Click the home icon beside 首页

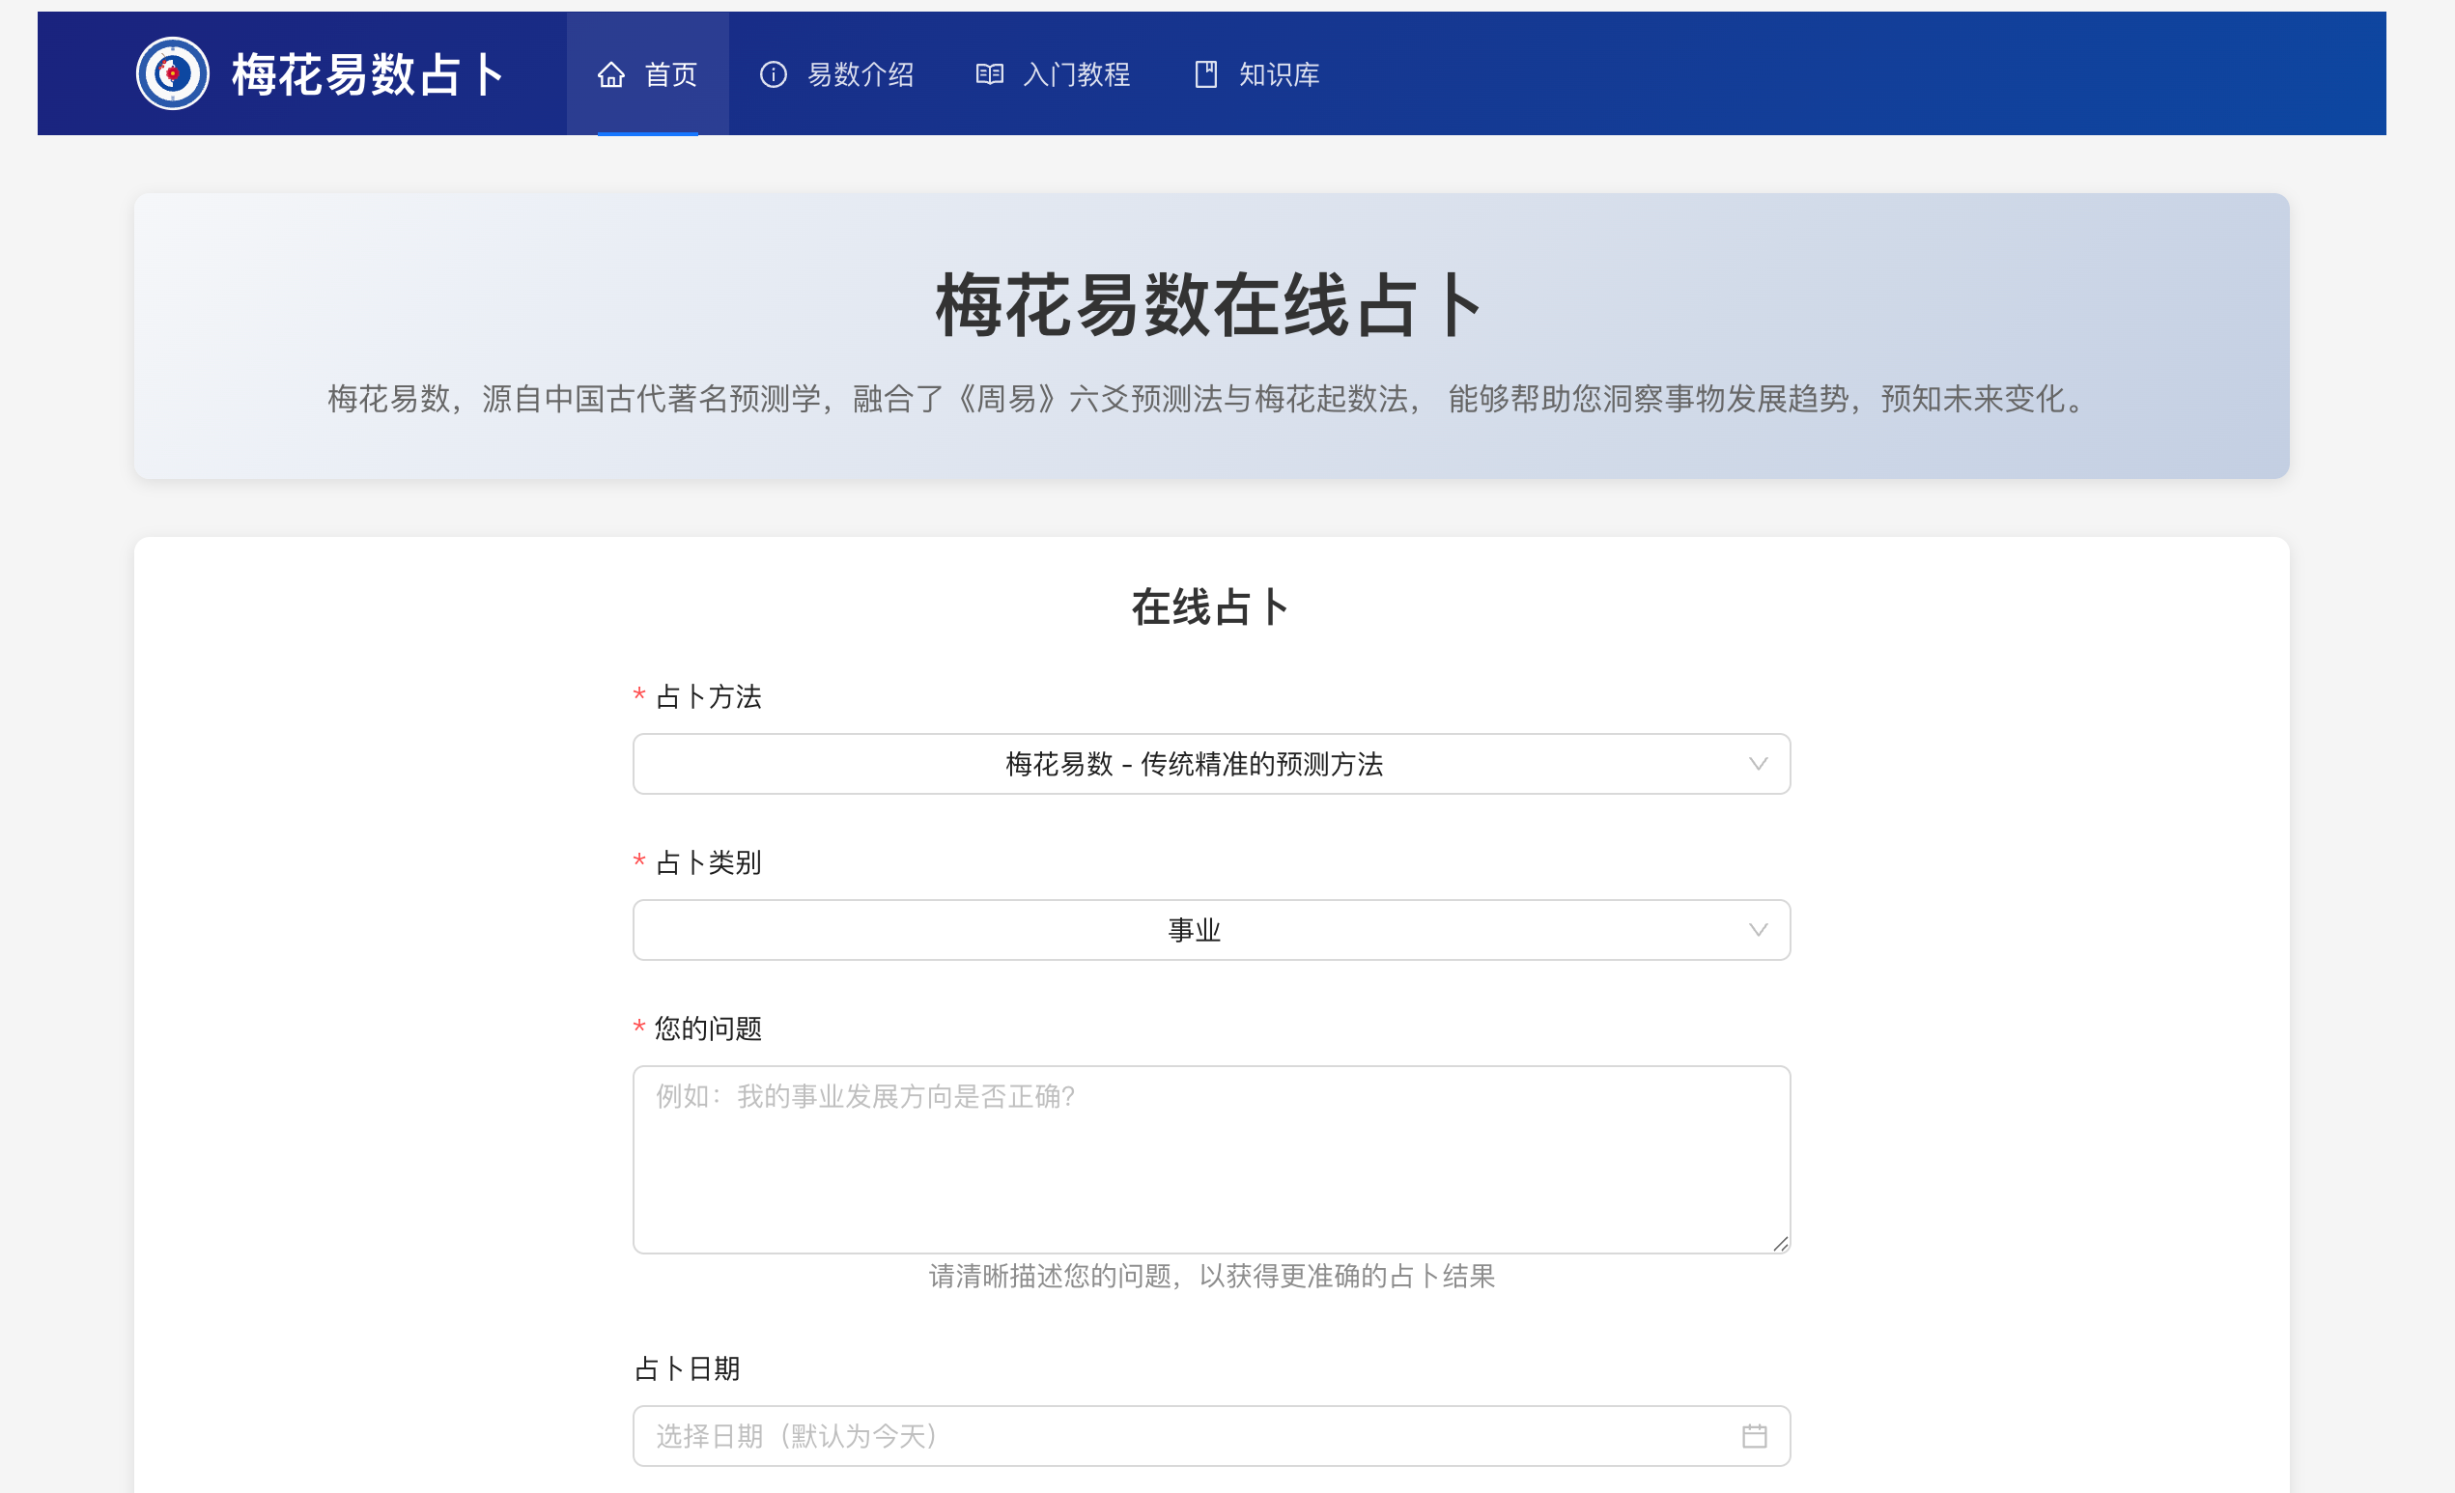pos(611,73)
